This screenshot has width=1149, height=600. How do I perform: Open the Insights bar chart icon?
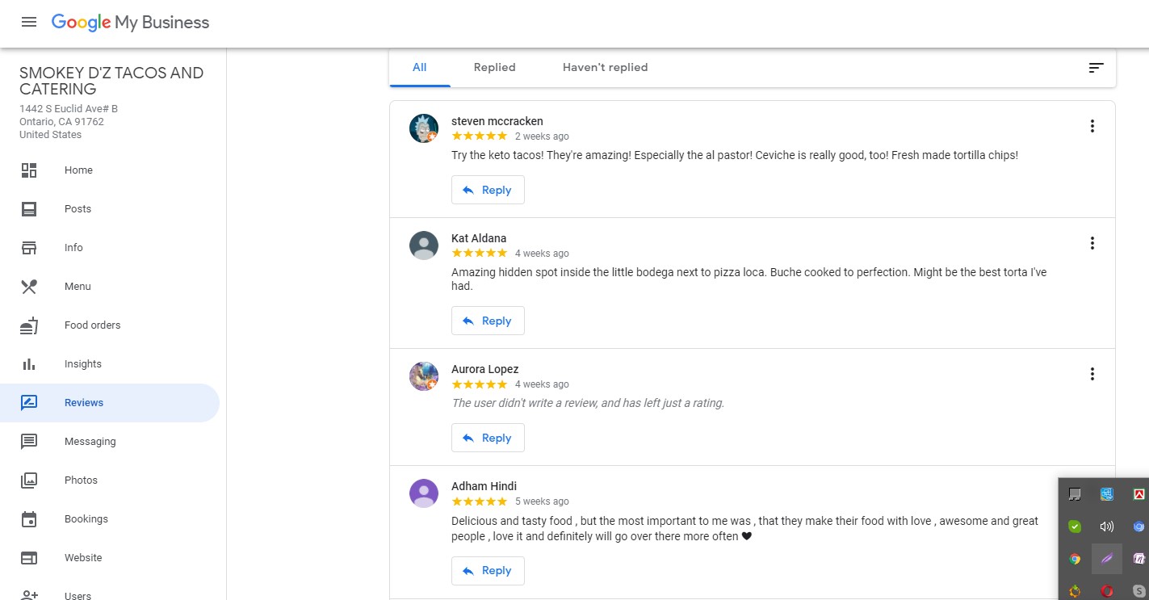(29, 364)
